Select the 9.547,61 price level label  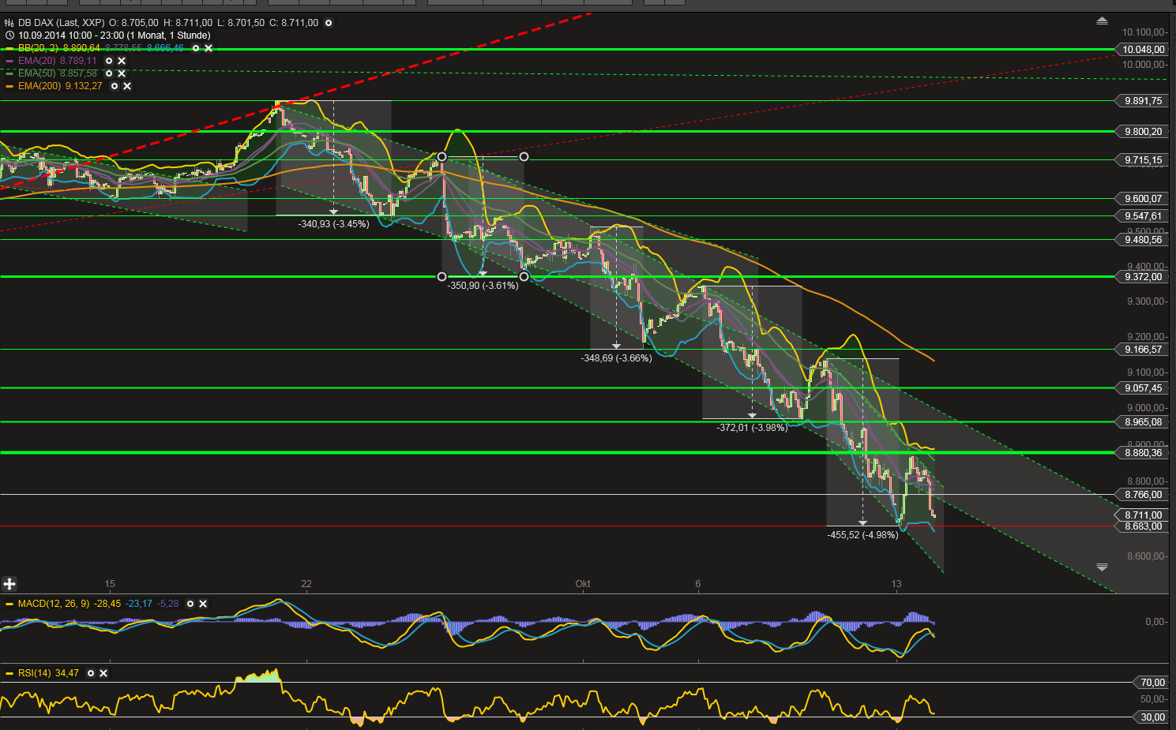(1142, 216)
